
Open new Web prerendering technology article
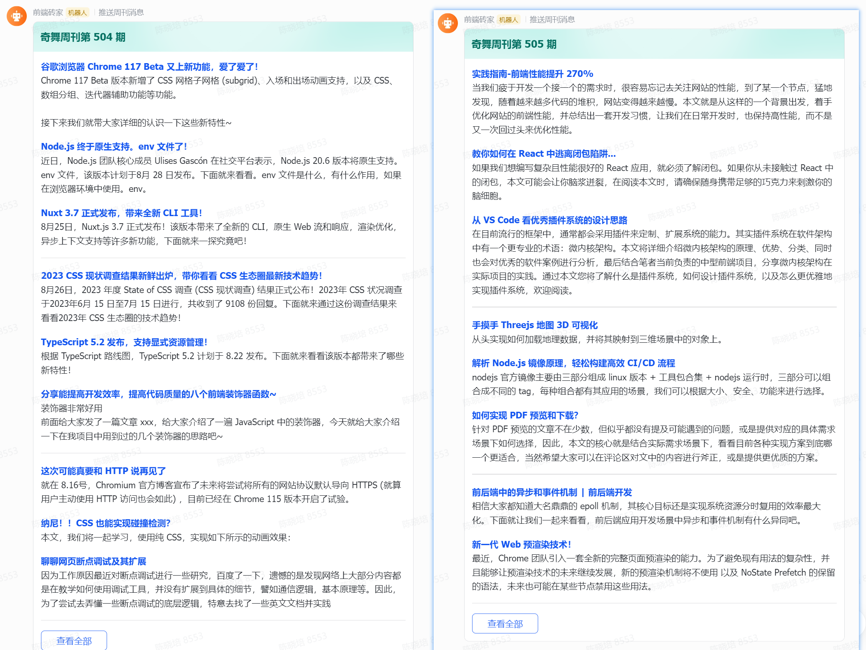pyautogui.click(x=521, y=544)
